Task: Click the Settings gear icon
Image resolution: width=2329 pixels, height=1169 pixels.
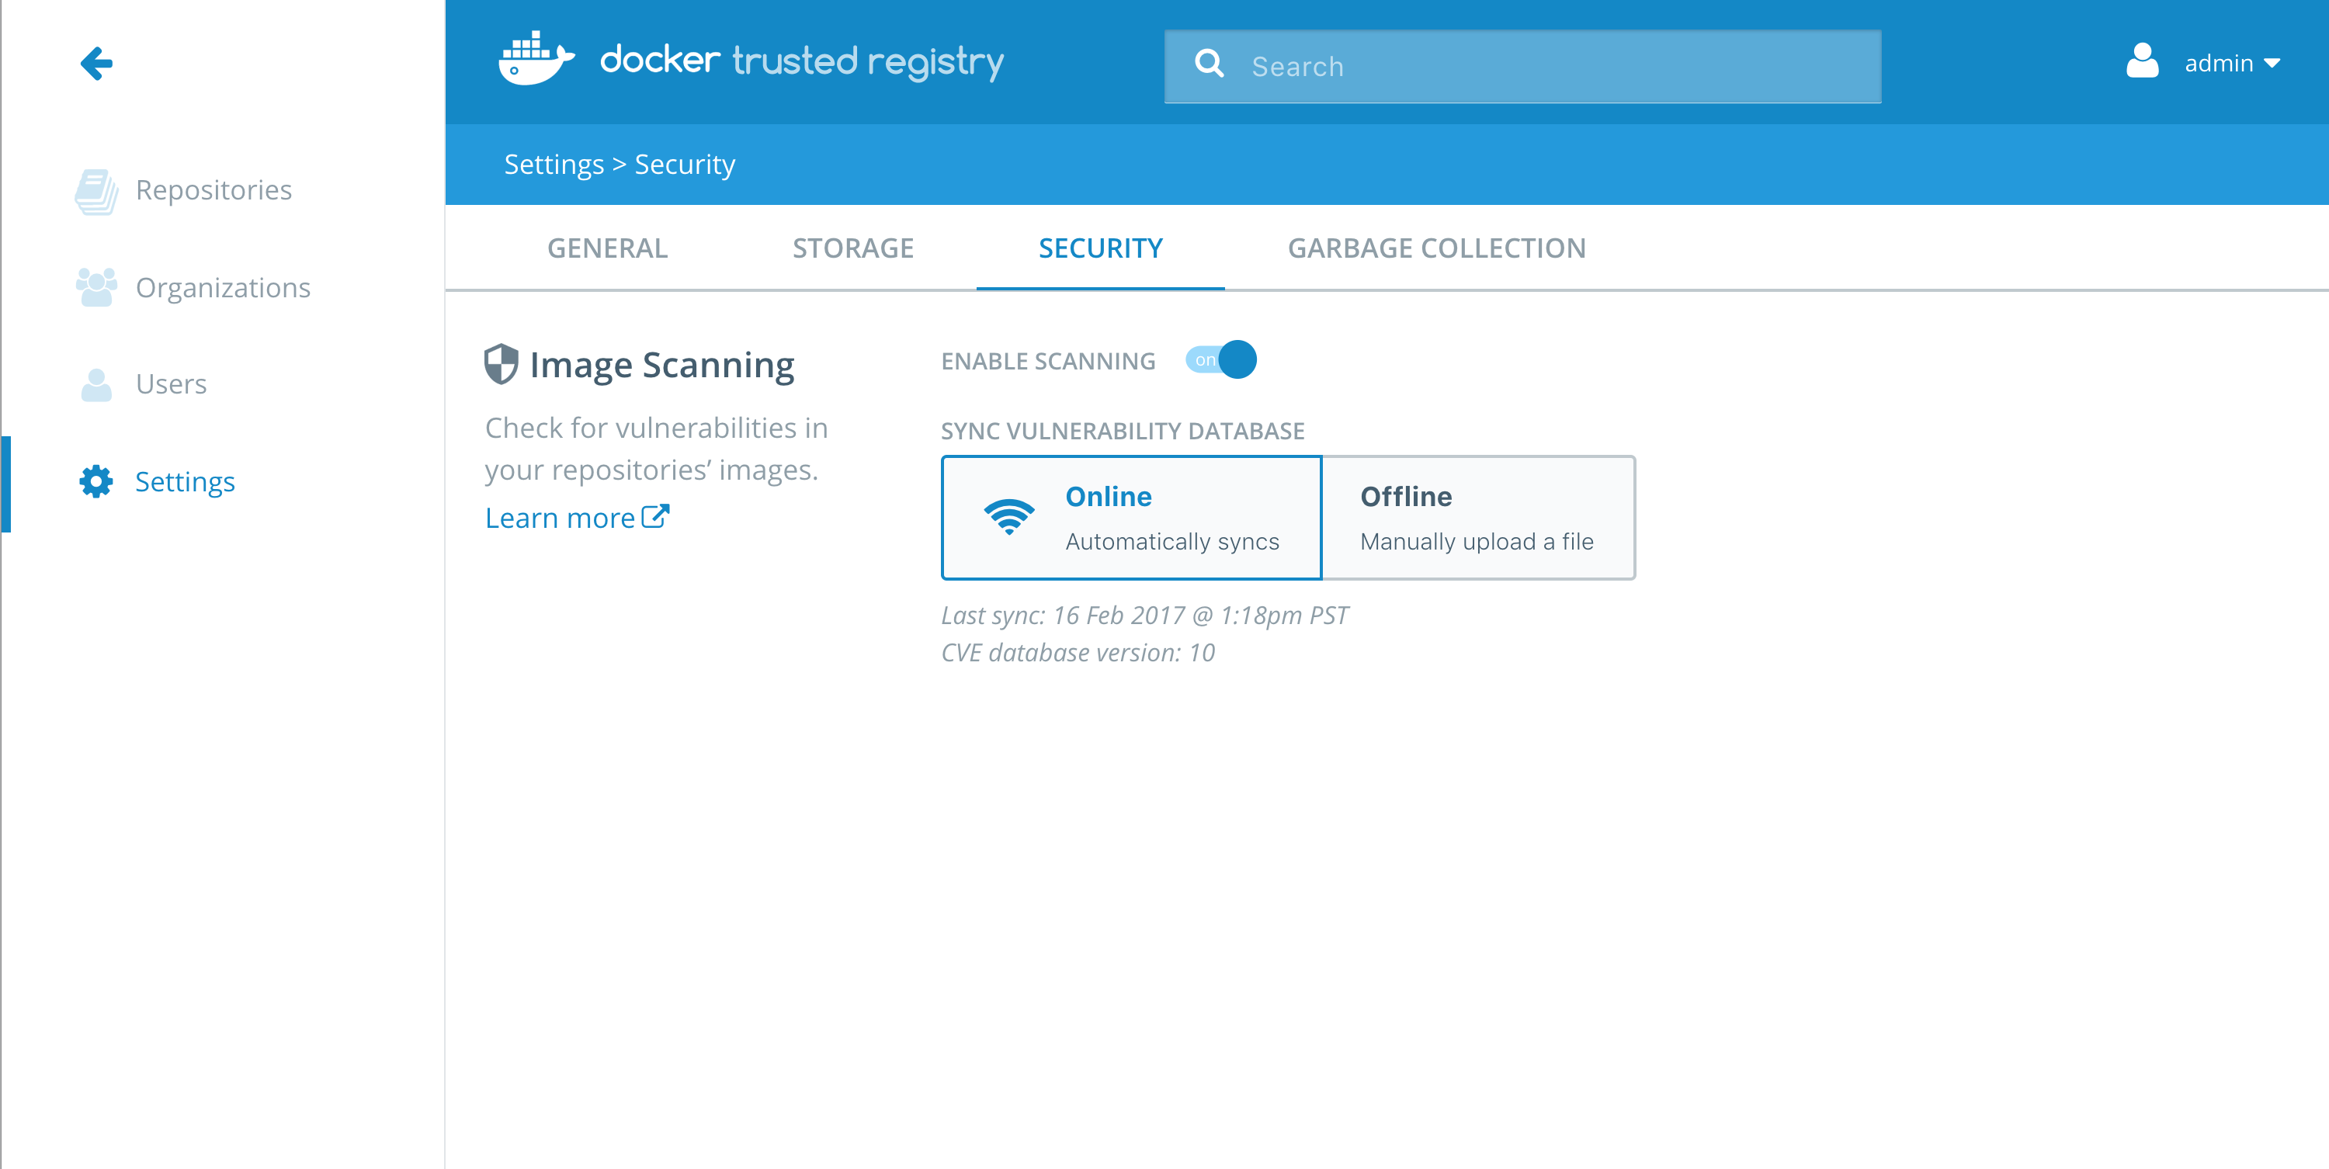Action: [x=95, y=481]
